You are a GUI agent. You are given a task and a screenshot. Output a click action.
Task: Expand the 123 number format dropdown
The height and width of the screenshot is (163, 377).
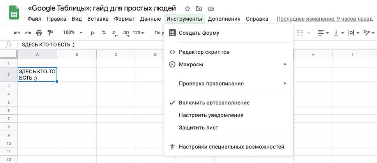(x=138, y=33)
